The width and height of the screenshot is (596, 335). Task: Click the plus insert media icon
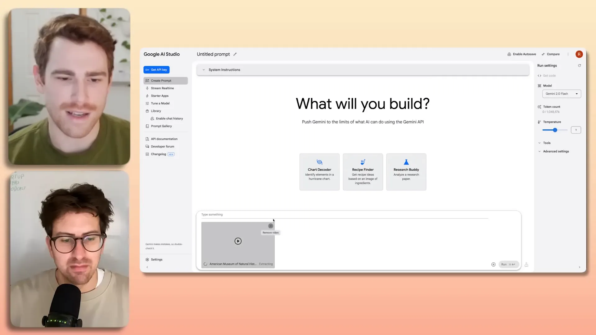pyautogui.click(x=493, y=265)
